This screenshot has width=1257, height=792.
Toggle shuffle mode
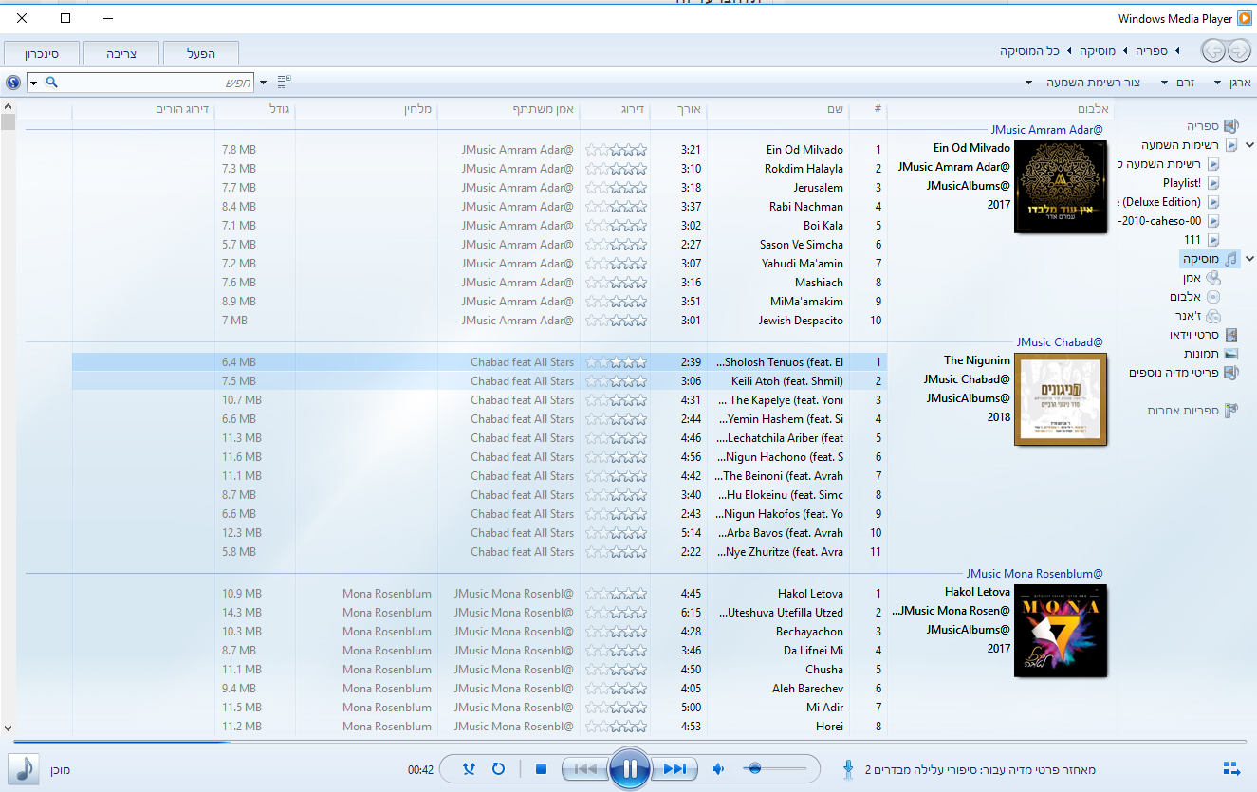coord(469,769)
